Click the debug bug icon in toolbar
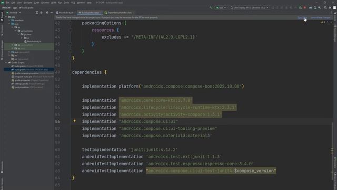 click(300, 7)
